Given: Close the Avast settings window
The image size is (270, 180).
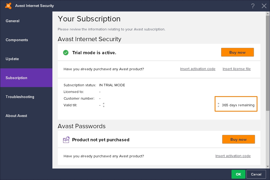Looking at the screenshot, I should coord(264,6).
